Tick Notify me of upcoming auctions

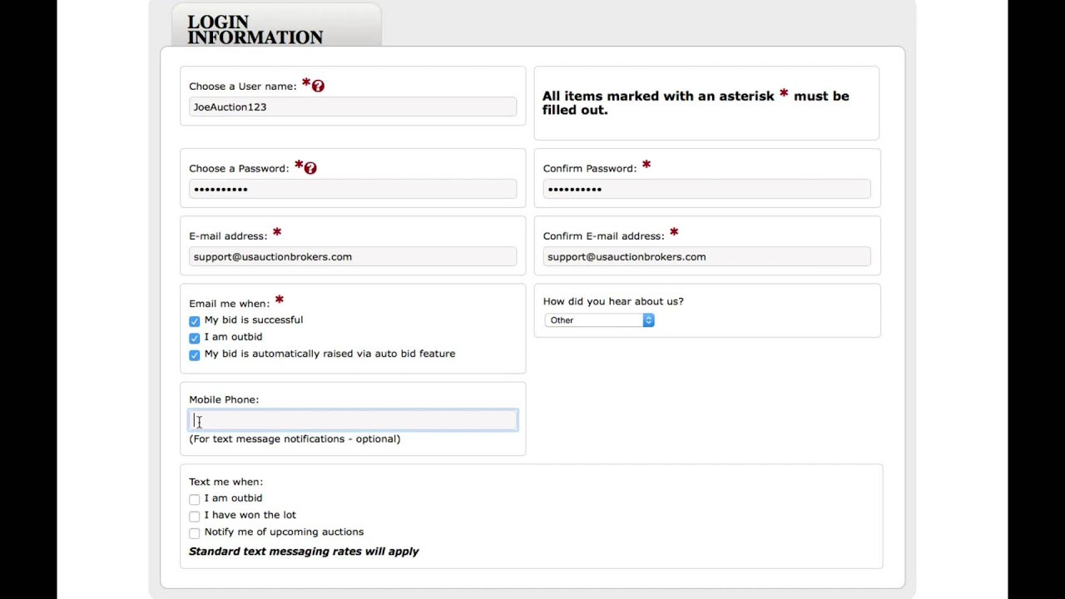pos(195,532)
